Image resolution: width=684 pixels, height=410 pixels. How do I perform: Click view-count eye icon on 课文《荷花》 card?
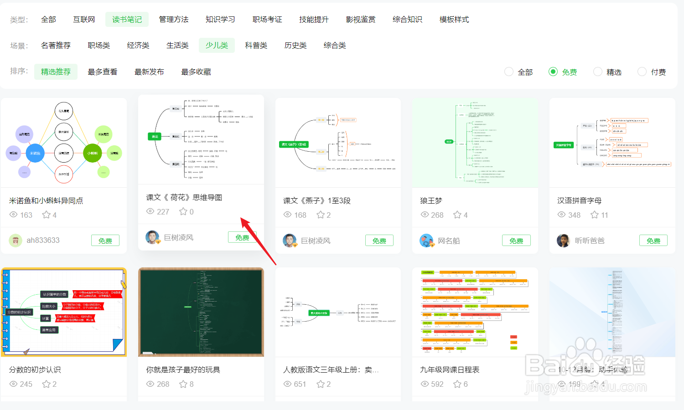(x=150, y=211)
